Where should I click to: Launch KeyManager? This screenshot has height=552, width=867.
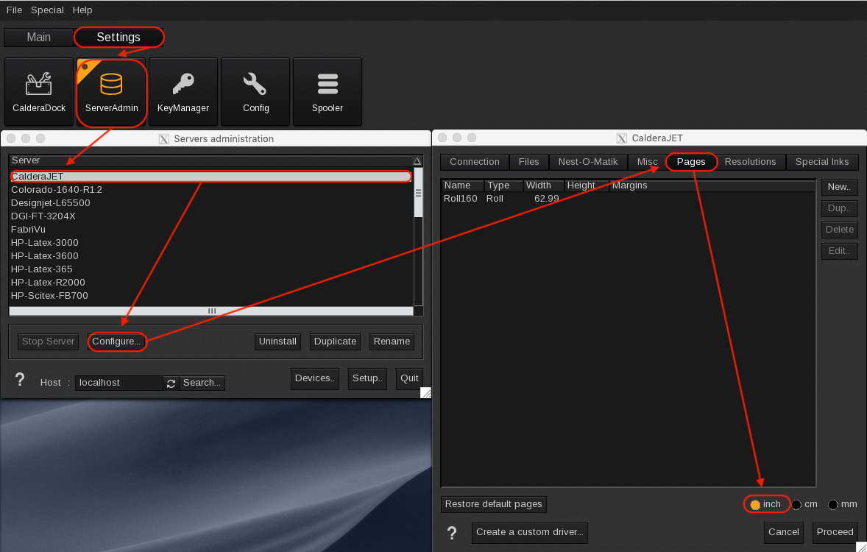point(183,91)
